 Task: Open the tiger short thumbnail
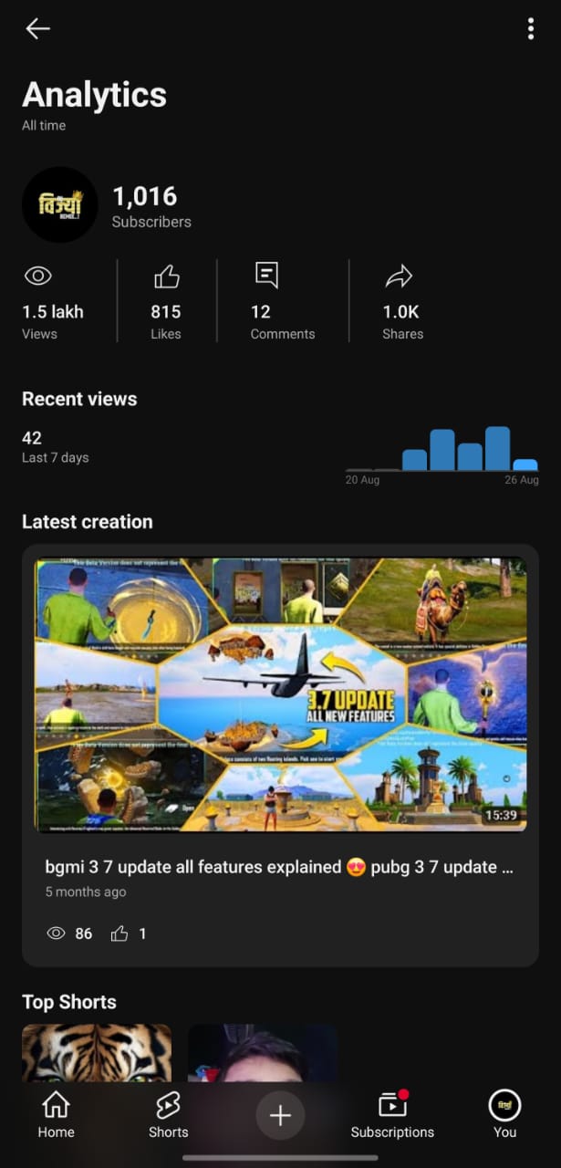97,1054
